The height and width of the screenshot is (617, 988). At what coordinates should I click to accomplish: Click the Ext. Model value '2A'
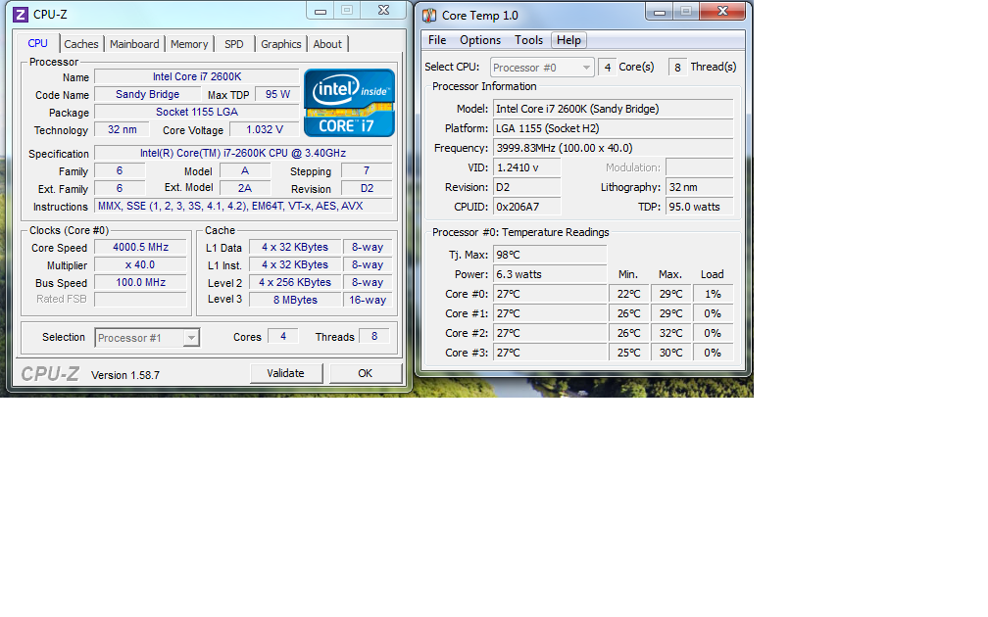click(x=244, y=188)
